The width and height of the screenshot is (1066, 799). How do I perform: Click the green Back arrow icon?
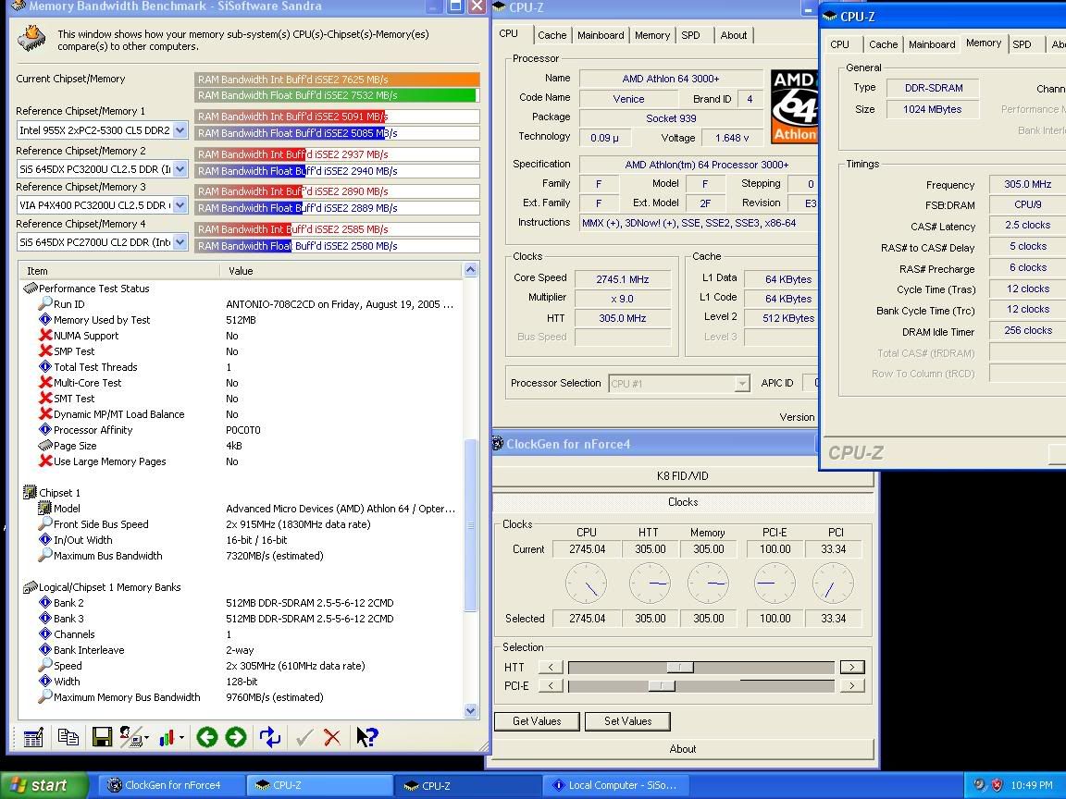206,737
